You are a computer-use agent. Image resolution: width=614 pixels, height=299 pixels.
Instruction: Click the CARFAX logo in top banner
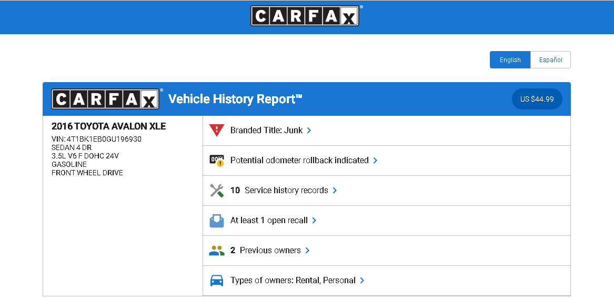click(305, 16)
